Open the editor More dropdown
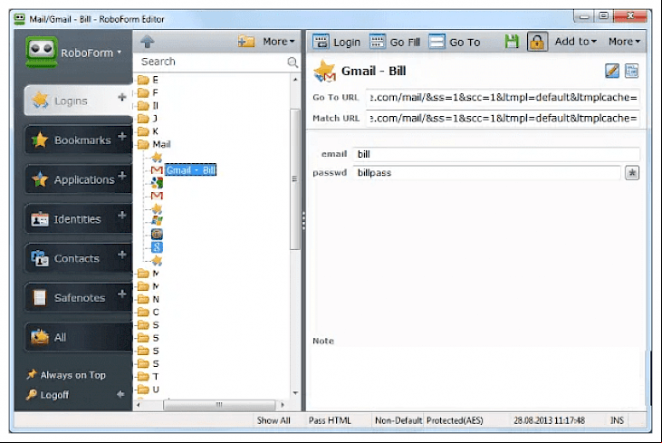662x443 pixels. (624, 42)
